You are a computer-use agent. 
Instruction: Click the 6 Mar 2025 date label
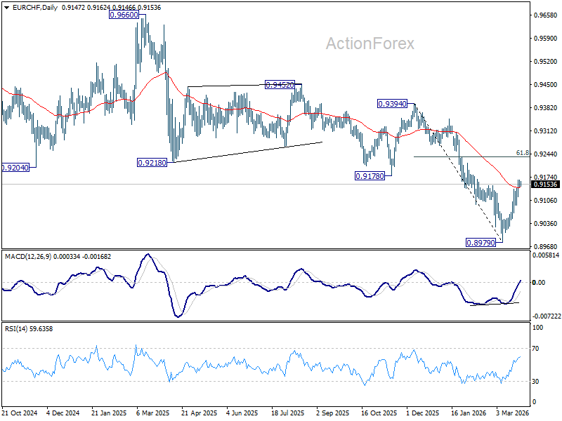point(152,413)
